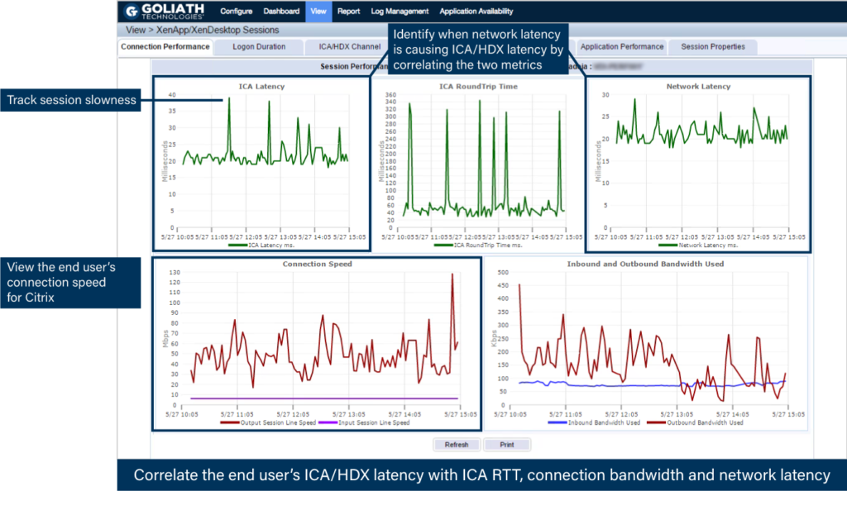847x510 pixels.
Task: Open the Configure menu
Action: click(x=236, y=12)
